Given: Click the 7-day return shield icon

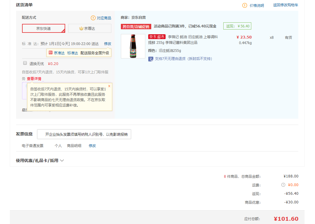Looking at the screenshot, I should coord(151,59).
